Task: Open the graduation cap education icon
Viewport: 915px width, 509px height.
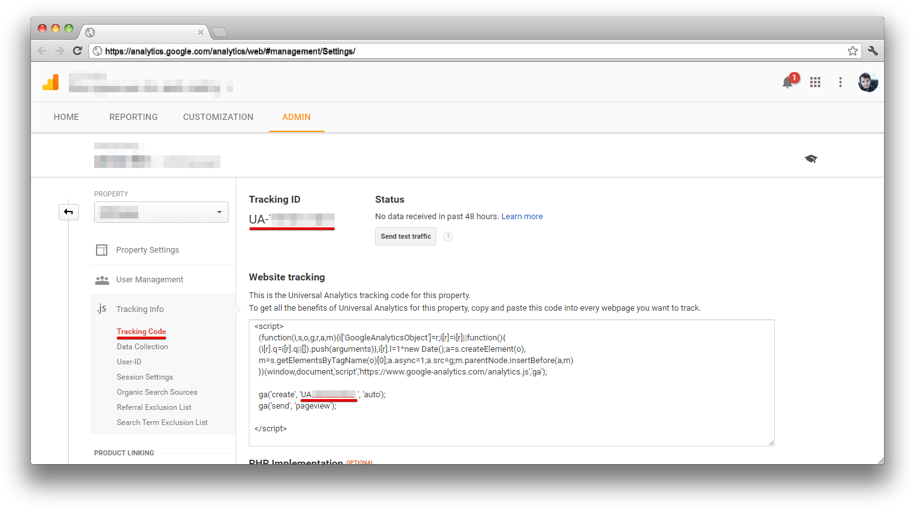Action: click(811, 159)
